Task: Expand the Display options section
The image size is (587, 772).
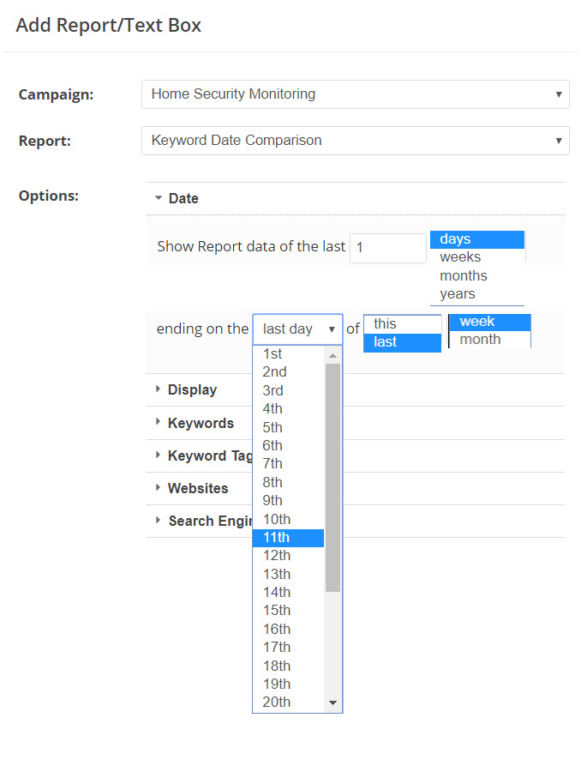Action: pos(192,389)
